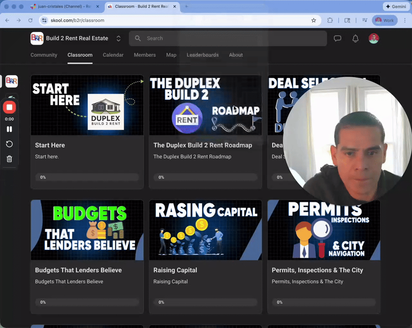The height and width of the screenshot is (328, 412).
Task: Open the Start Here course thumbnail
Action: coord(87,105)
